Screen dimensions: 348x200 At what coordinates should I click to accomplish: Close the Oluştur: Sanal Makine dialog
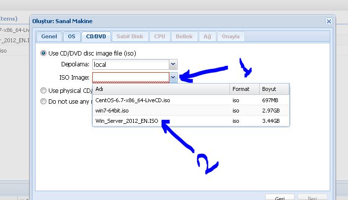[x=329, y=21]
